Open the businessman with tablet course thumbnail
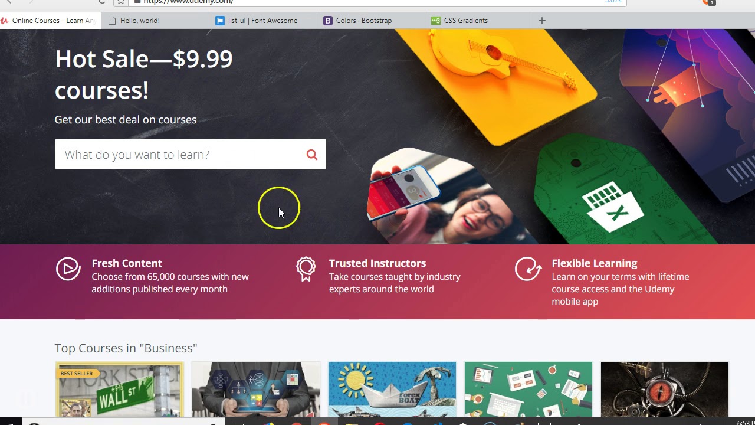Viewport: 755px width, 425px height. point(256,390)
